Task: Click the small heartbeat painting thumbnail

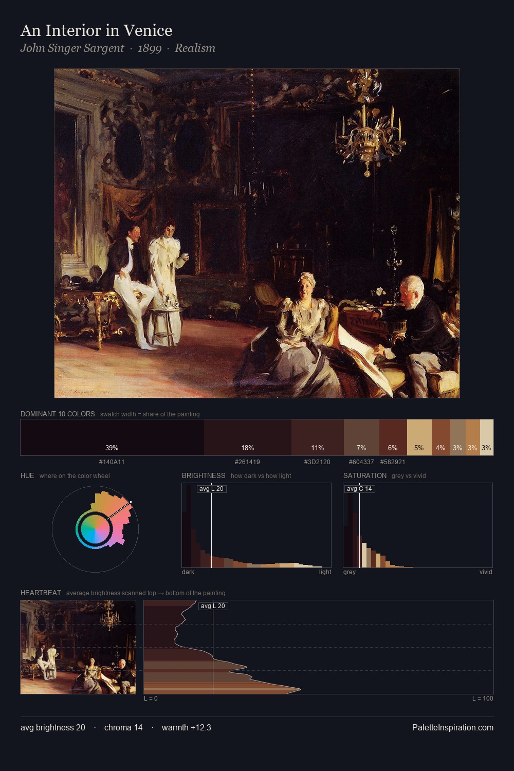Action: (x=78, y=647)
